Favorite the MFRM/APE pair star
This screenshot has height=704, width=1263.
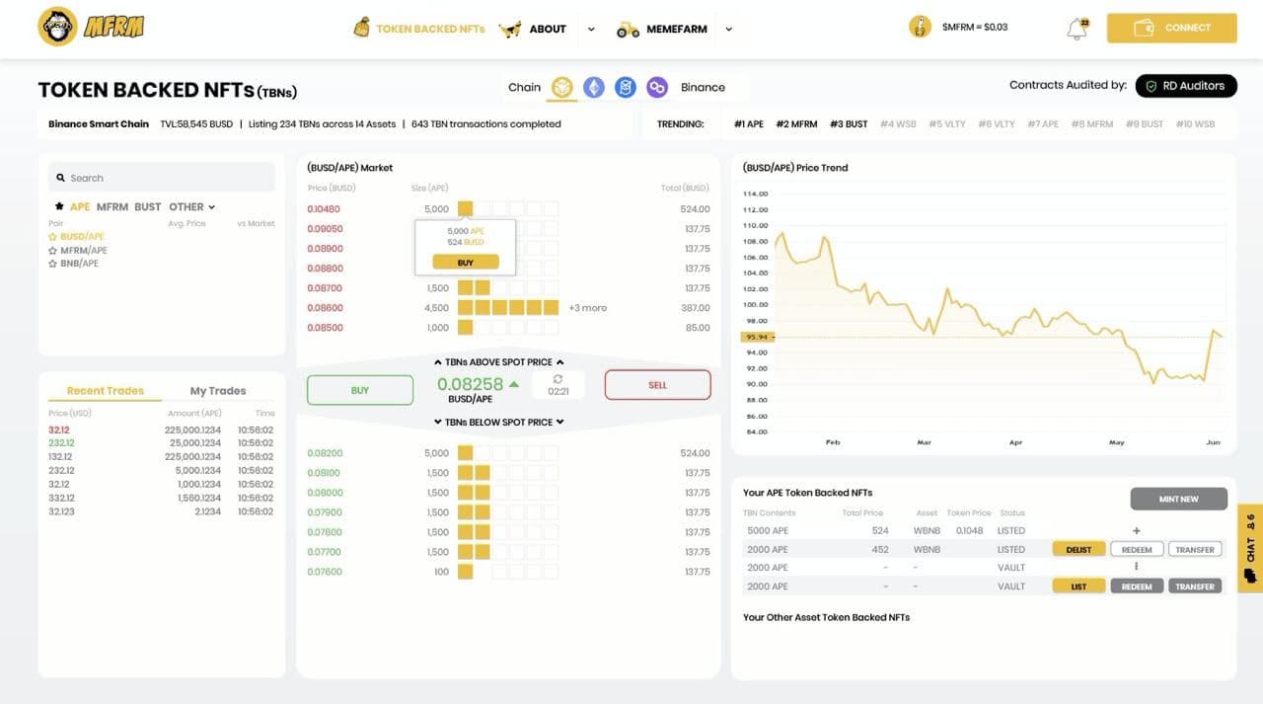click(53, 251)
